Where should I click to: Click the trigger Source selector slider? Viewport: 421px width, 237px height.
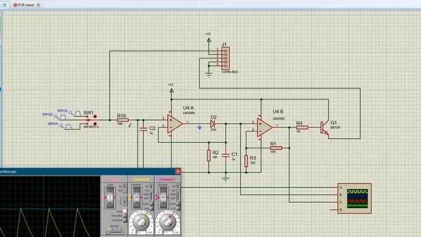[x=114, y=232]
